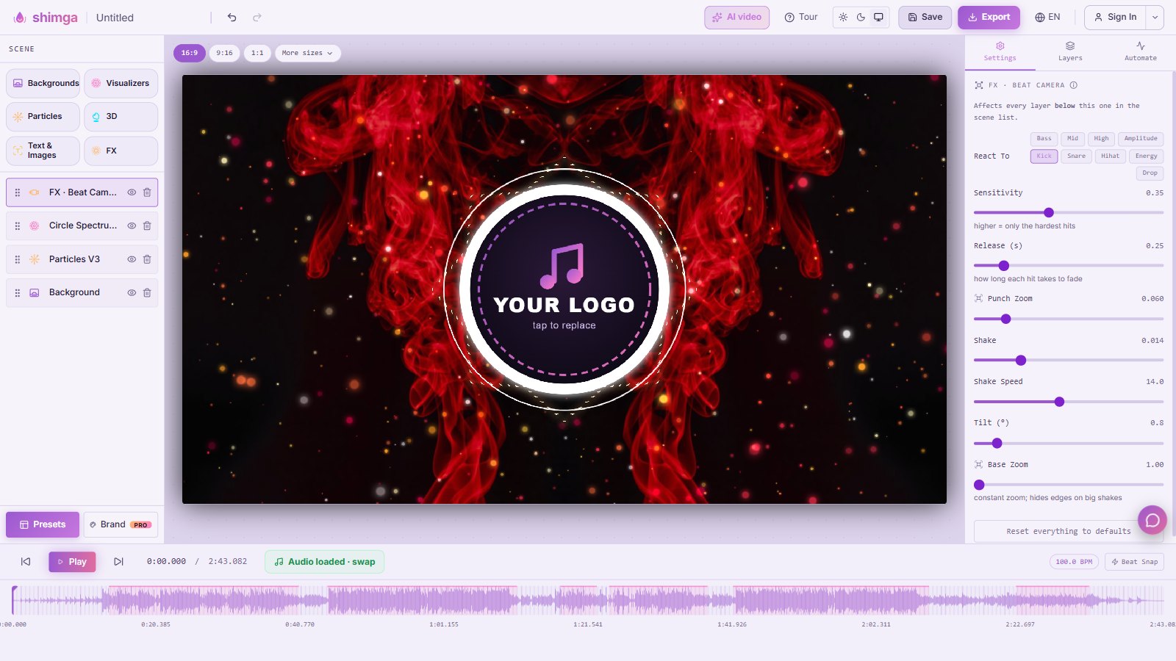The height and width of the screenshot is (661, 1176).
Task: Skip to start of track
Action: click(x=26, y=562)
